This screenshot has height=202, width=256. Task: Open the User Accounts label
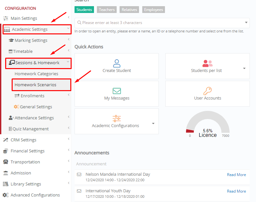pyautogui.click(x=207, y=98)
